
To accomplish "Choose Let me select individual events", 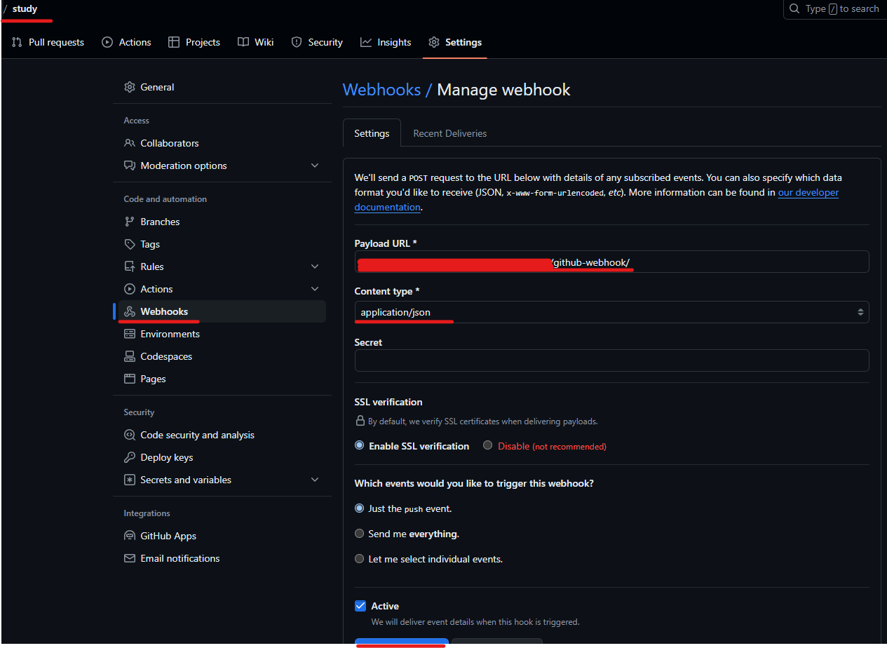I will (360, 559).
